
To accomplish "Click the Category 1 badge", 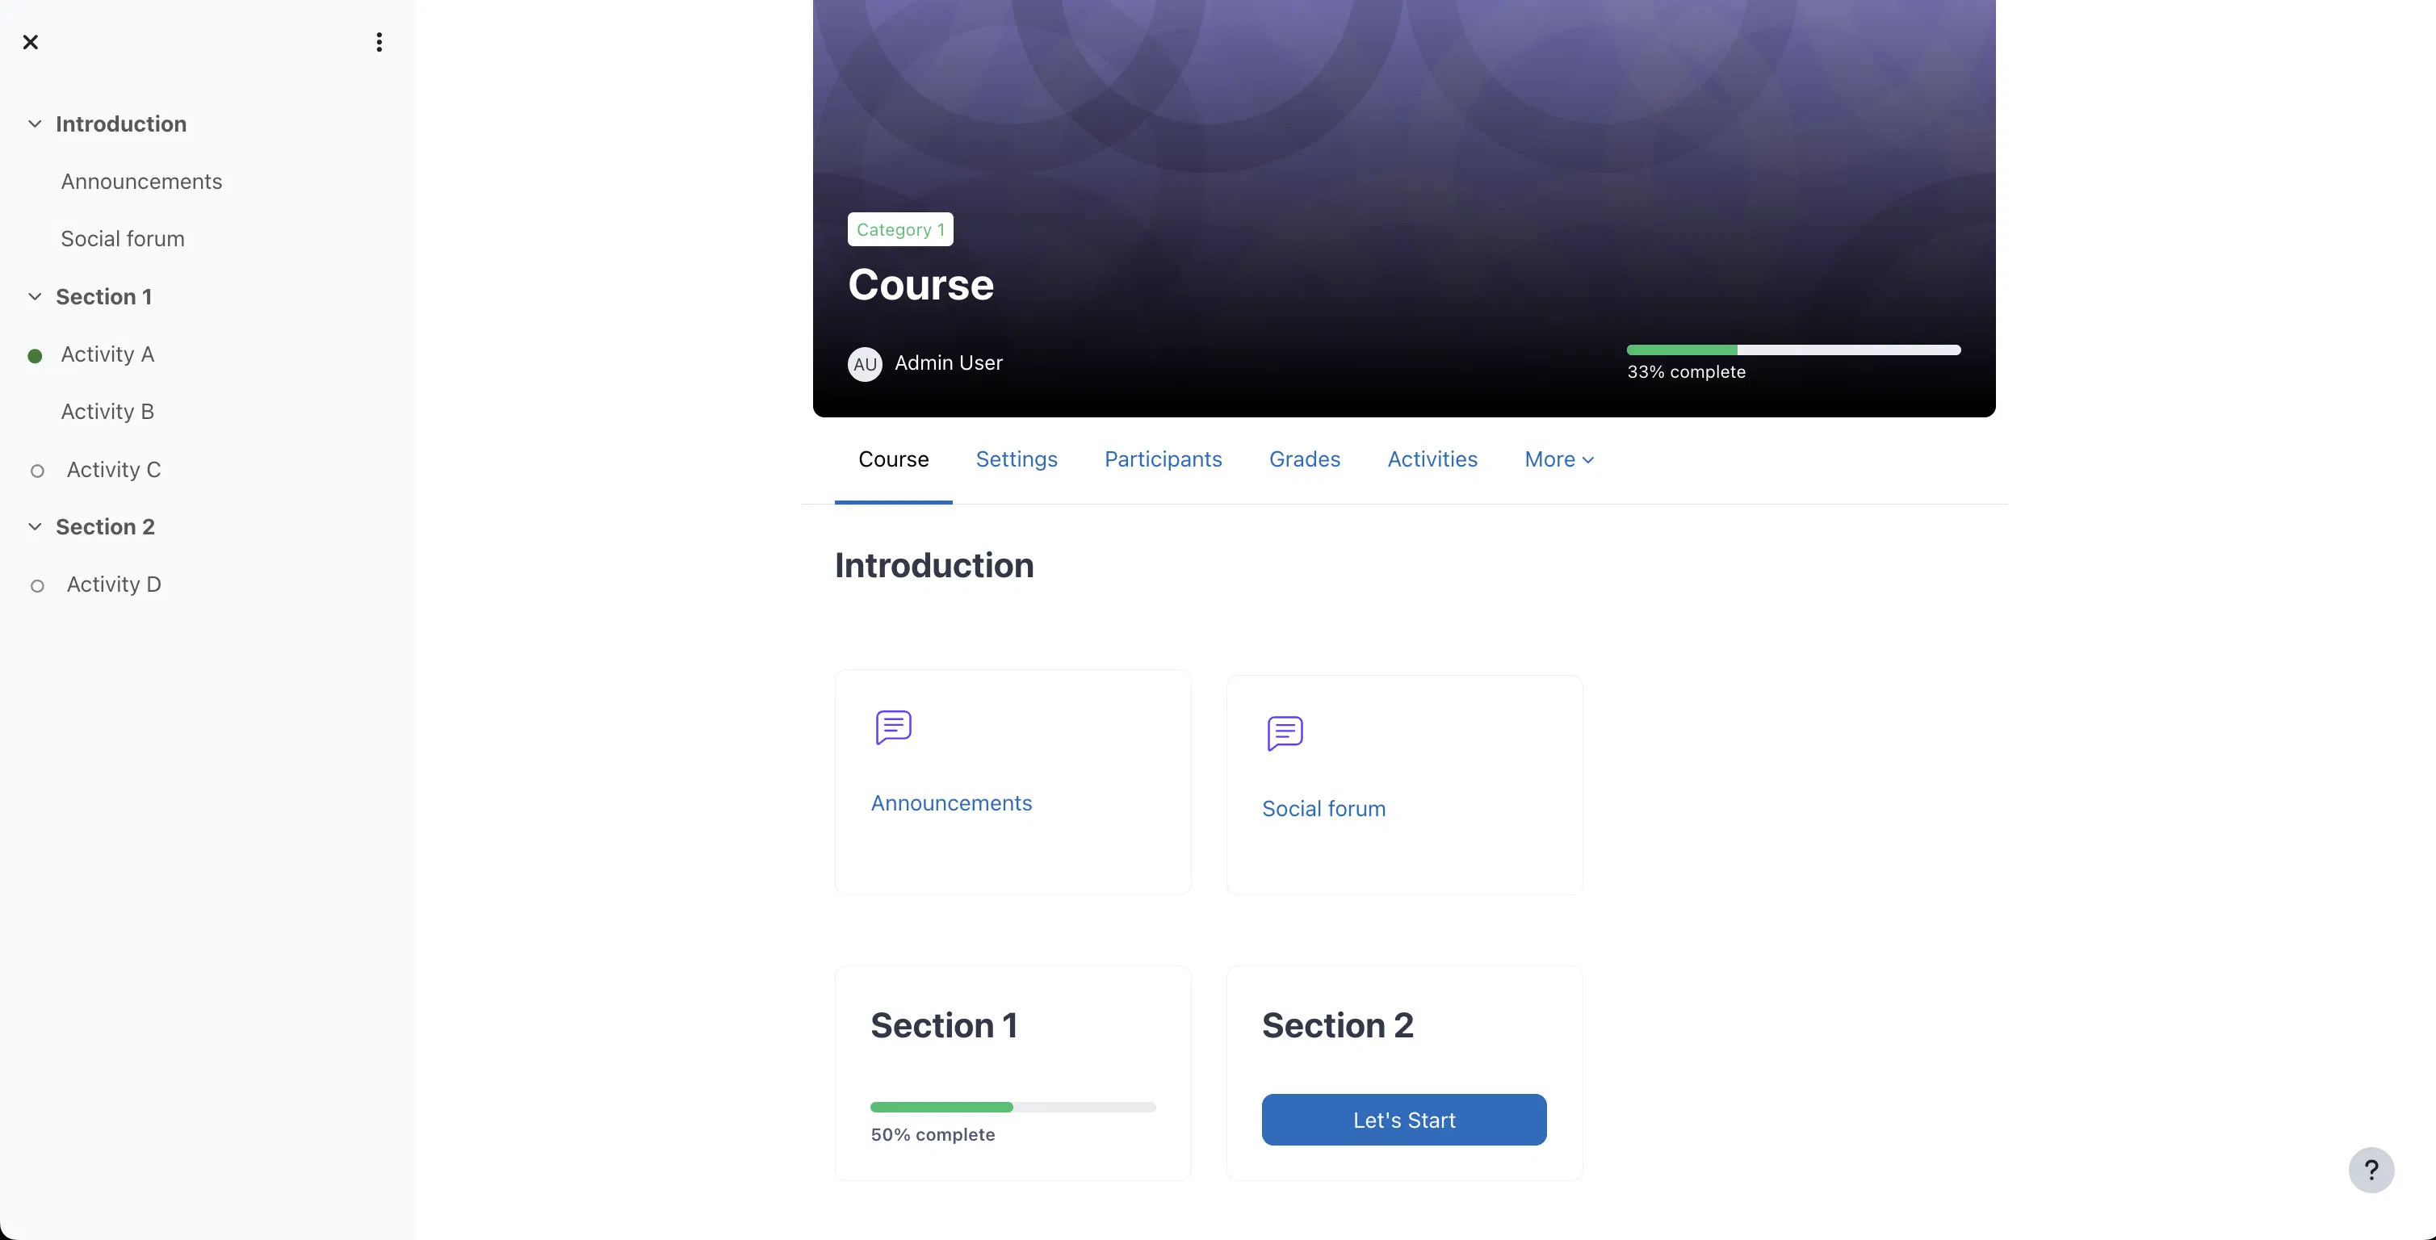I will pyautogui.click(x=899, y=230).
